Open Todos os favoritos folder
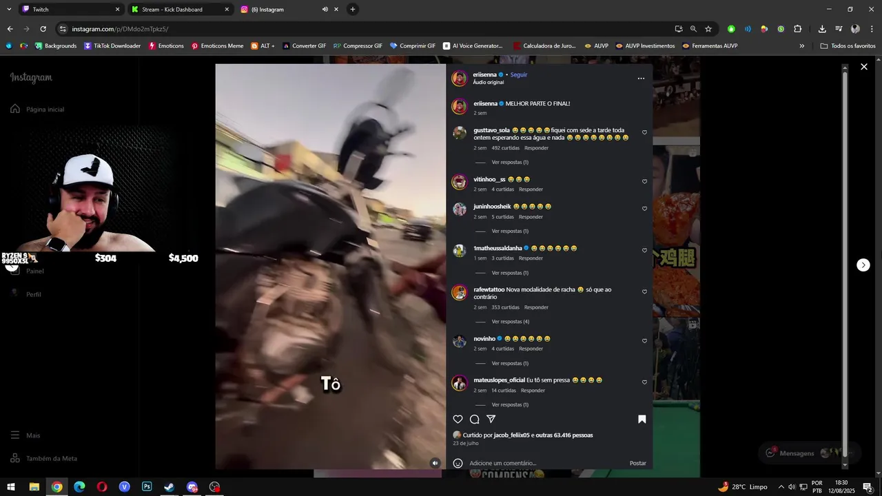 tap(848, 46)
